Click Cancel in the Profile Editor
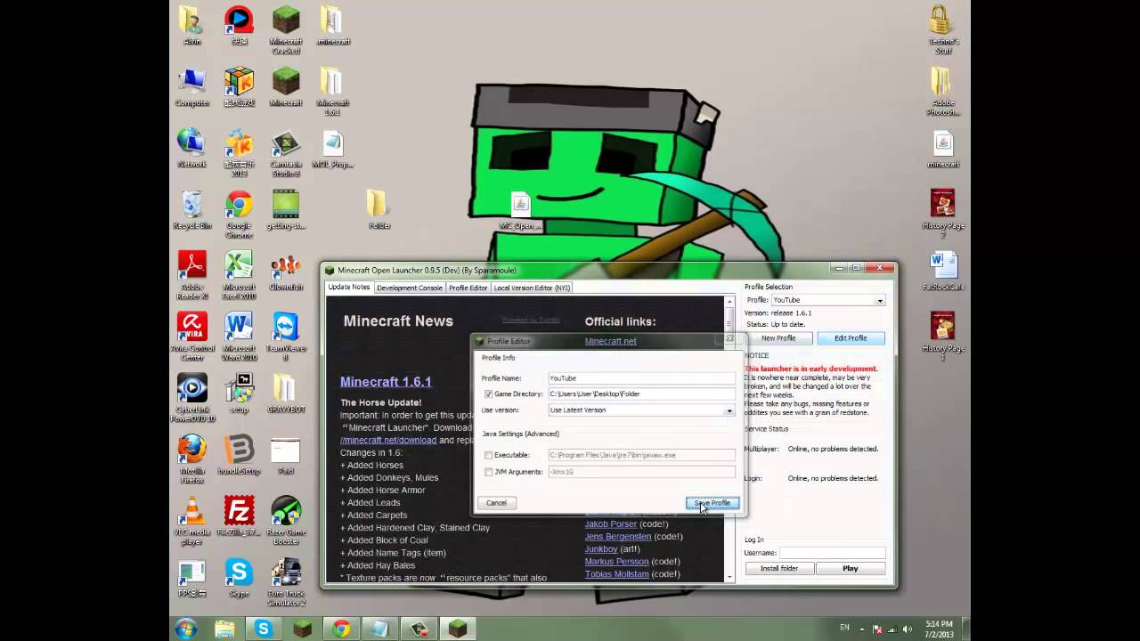This screenshot has height=641, width=1140. pyautogui.click(x=496, y=503)
